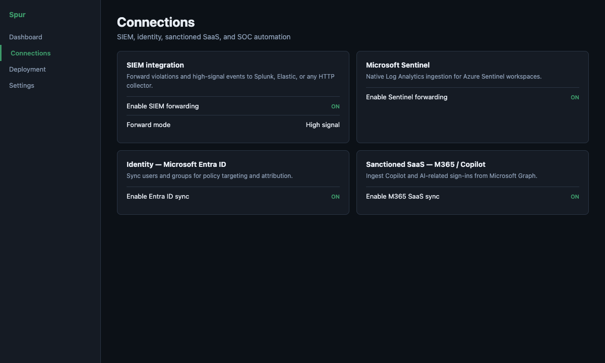Select Connections in the sidebar
Viewport: 605px width, 363px height.
(31, 53)
